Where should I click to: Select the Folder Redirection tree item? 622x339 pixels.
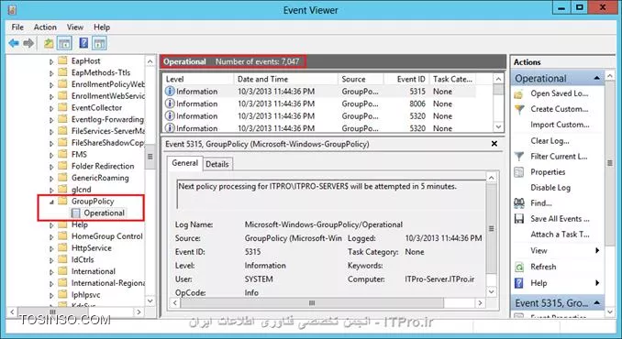[x=103, y=166]
